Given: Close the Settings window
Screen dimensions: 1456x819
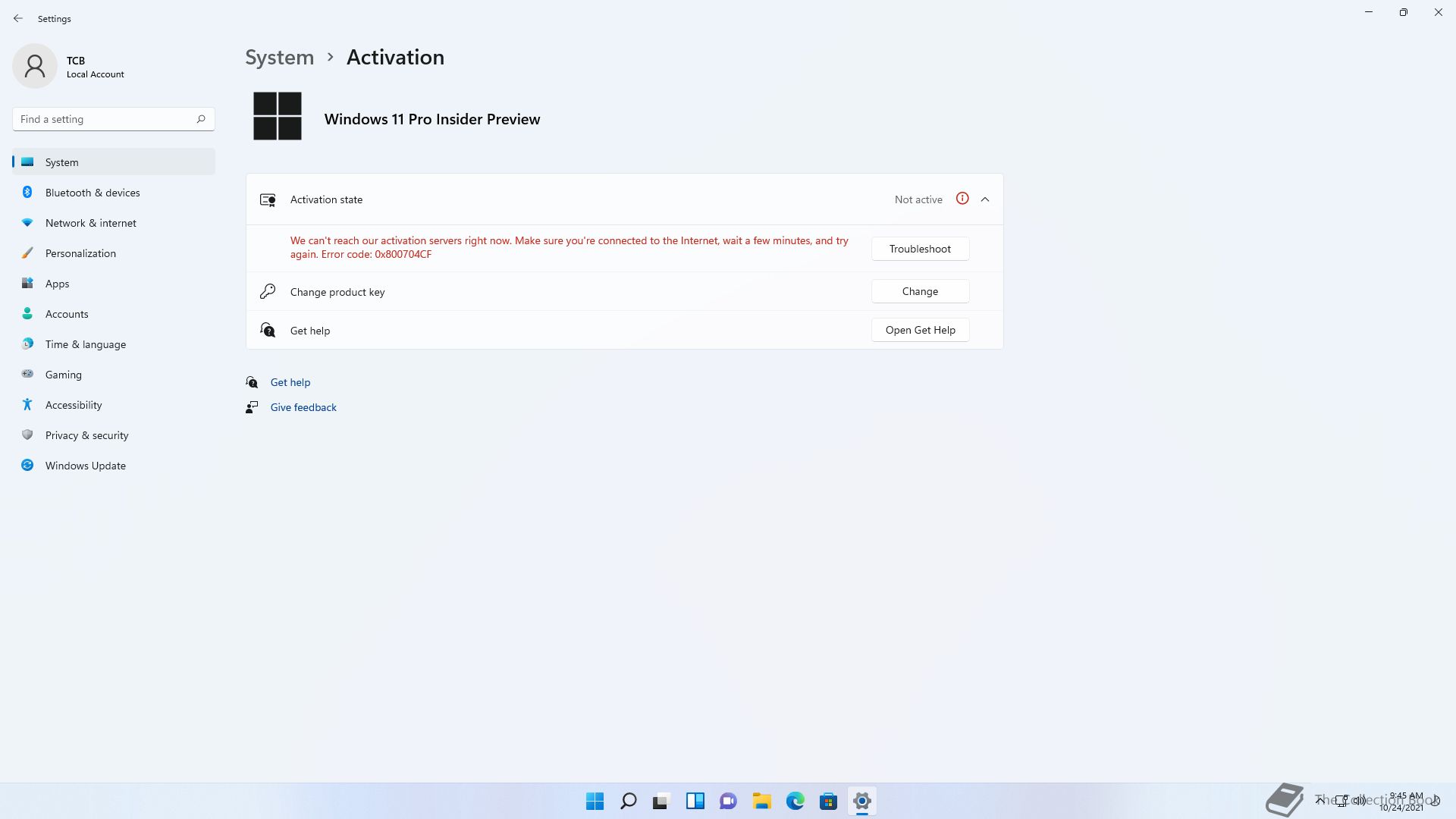Looking at the screenshot, I should click(x=1439, y=12).
